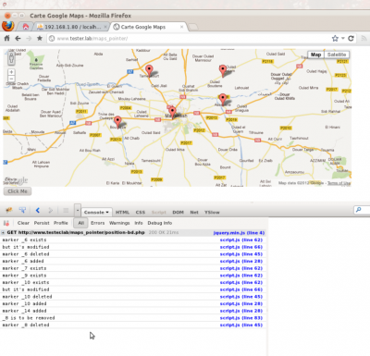
Task: Go to the browser Home icon
Action: 6,38
